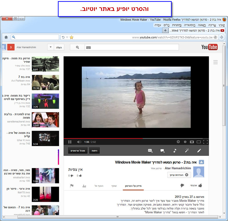228x221 pixels.
Task: Open the player settings gear icon
Action: coord(178,142)
